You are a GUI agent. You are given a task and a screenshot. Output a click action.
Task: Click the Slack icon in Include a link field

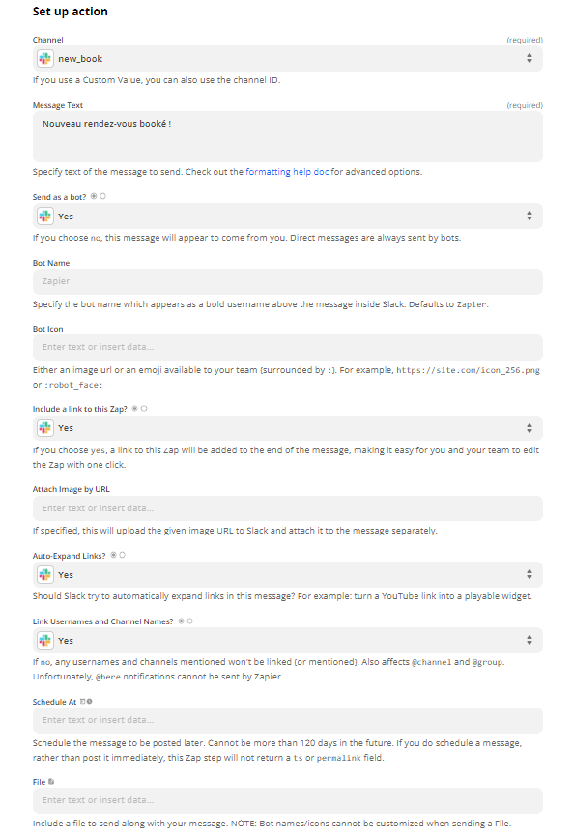pyautogui.click(x=45, y=427)
